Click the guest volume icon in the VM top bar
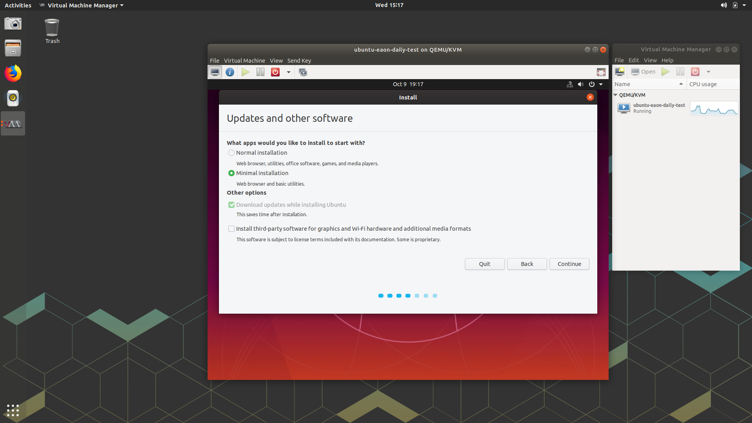Image resolution: width=752 pixels, height=423 pixels. tap(580, 84)
